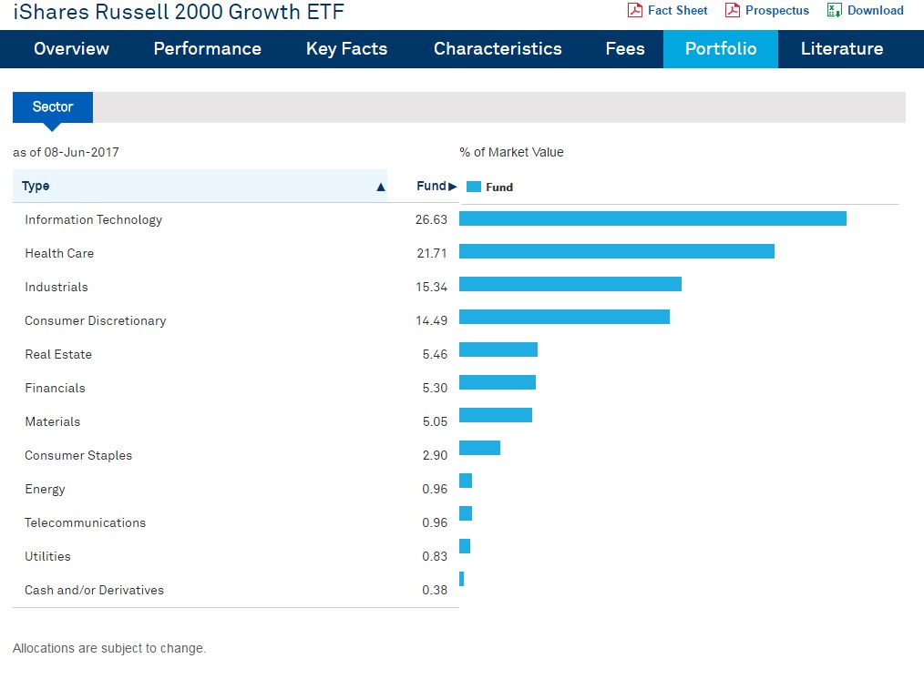The height and width of the screenshot is (689, 924).
Task: Open the Overview tab
Action: pos(71,49)
